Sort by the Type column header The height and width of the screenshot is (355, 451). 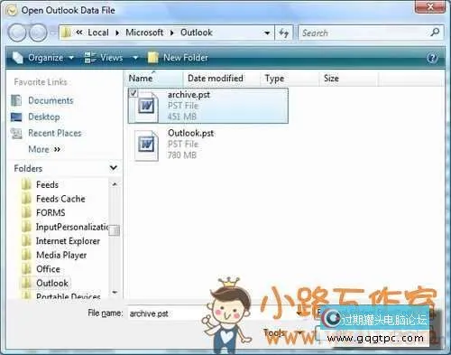point(290,79)
